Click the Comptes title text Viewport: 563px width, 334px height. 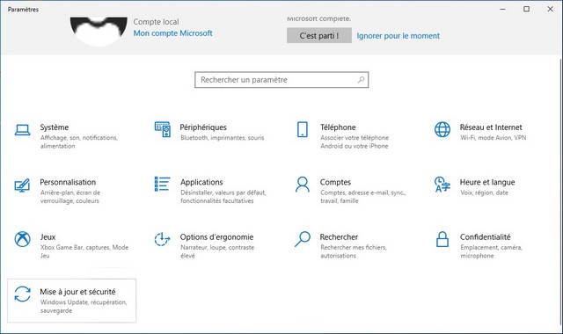(x=335, y=182)
